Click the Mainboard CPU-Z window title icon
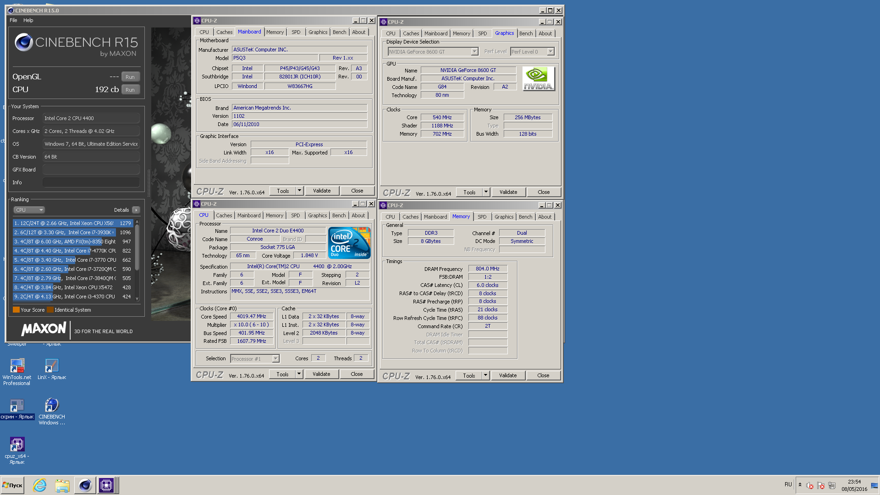The width and height of the screenshot is (880, 495). point(197,21)
